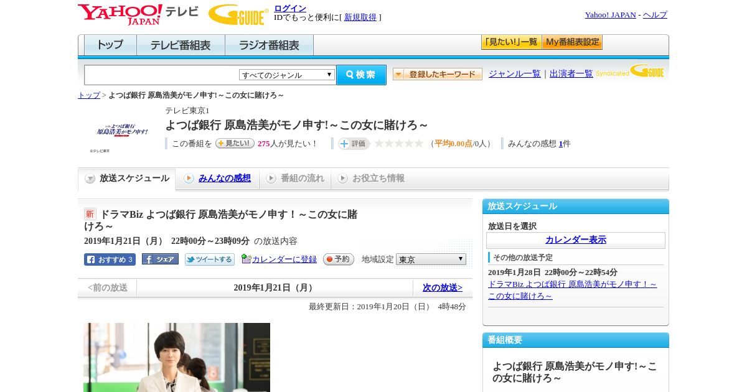Click the red-dot 予約 button

(x=339, y=259)
